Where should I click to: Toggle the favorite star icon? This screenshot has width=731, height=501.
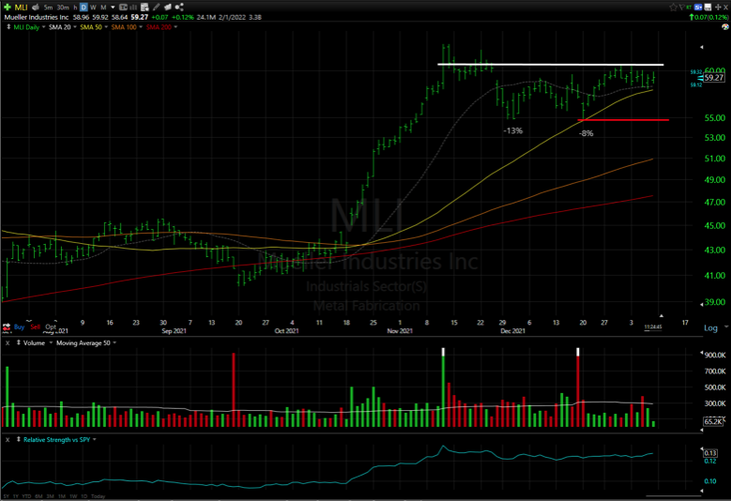(x=673, y=7)
